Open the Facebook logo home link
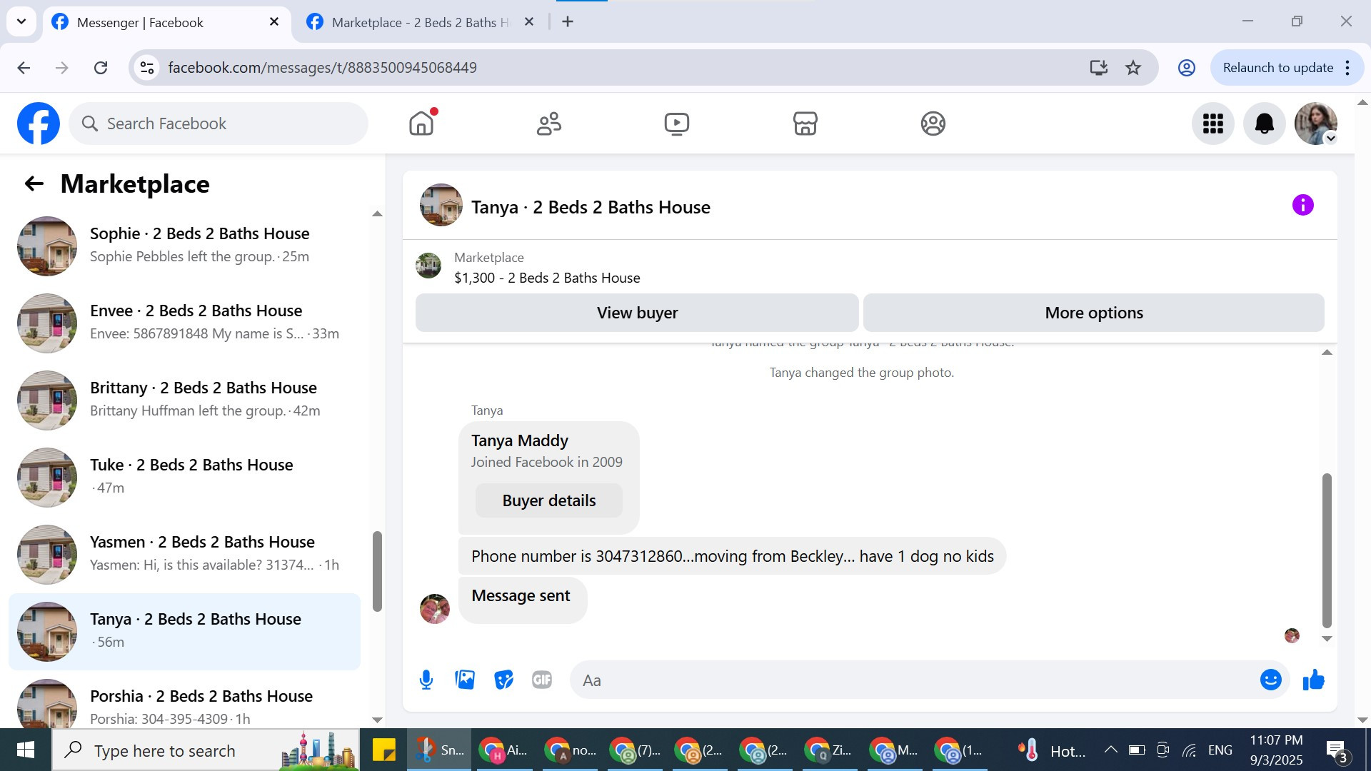Image resolution: width=1371 pixels, height=771 pixels. (x=39, y=124)
